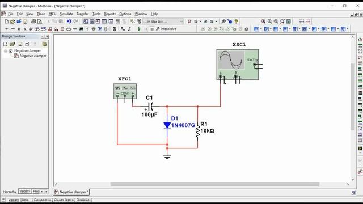The image size is (363, 204).
Task: Switch to the Simulation tab at bottom
Action: coord(83,200)
